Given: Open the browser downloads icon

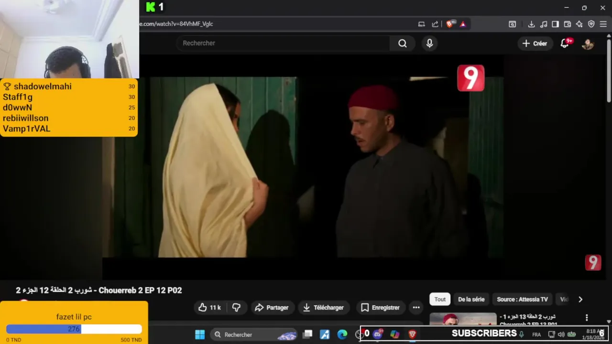Looking at the screenshot, I should (531, 24).
